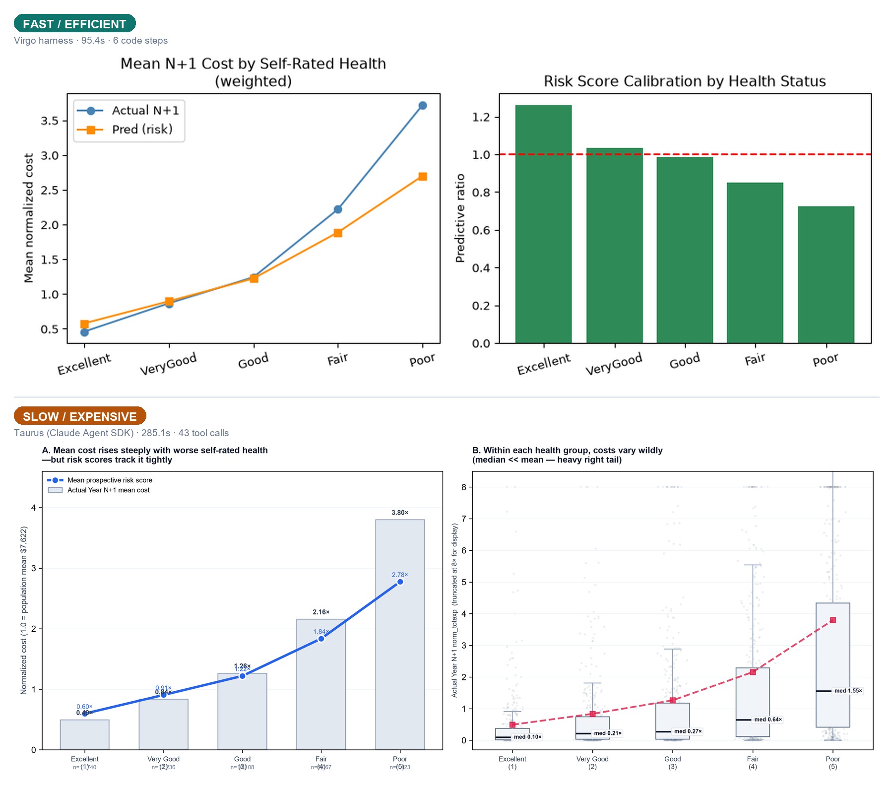Click the 'med 0.10×' median label
The image size is (893, 791).
[527, 737]
